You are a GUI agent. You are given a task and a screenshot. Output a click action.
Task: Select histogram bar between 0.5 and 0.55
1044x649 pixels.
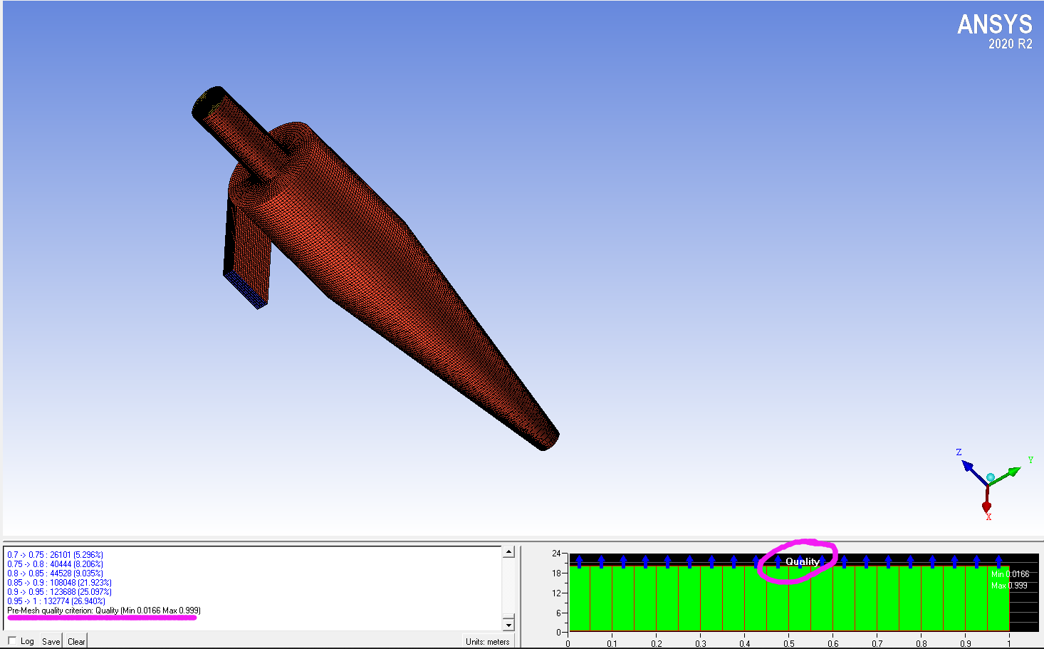click(x=800, y=598)
